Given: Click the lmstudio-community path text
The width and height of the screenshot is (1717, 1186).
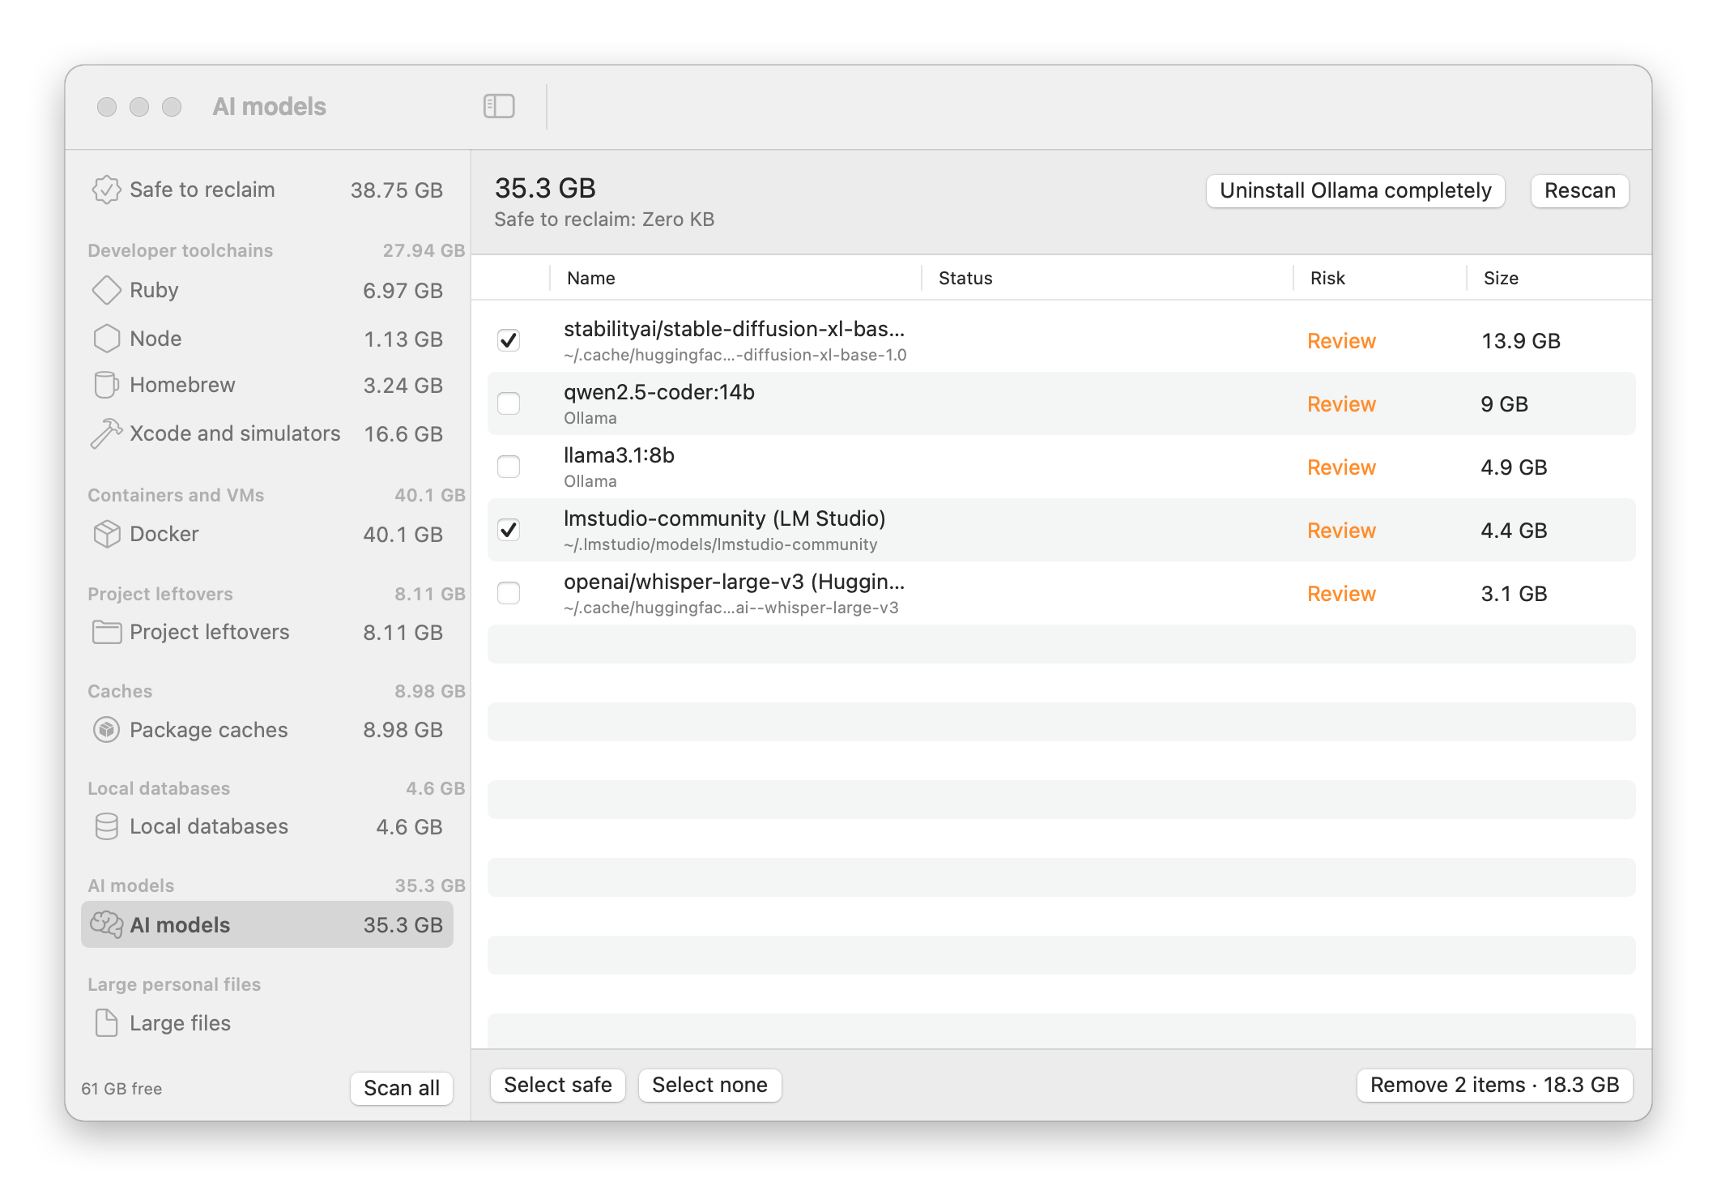Looking at the screenshot, I should [x=720, y=544].
